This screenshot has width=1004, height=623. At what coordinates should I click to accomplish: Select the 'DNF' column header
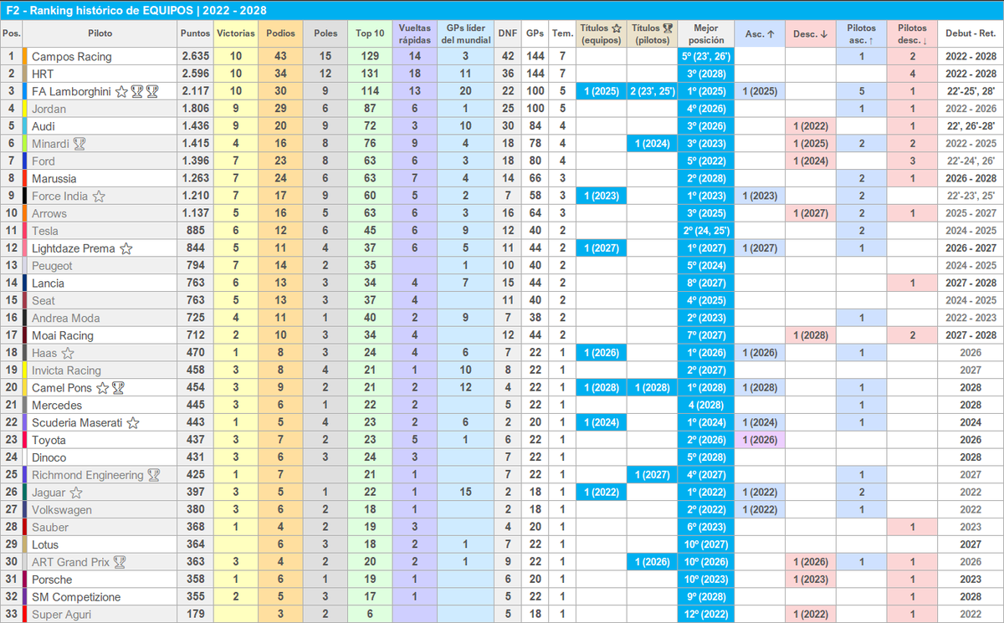pos(507,34)
